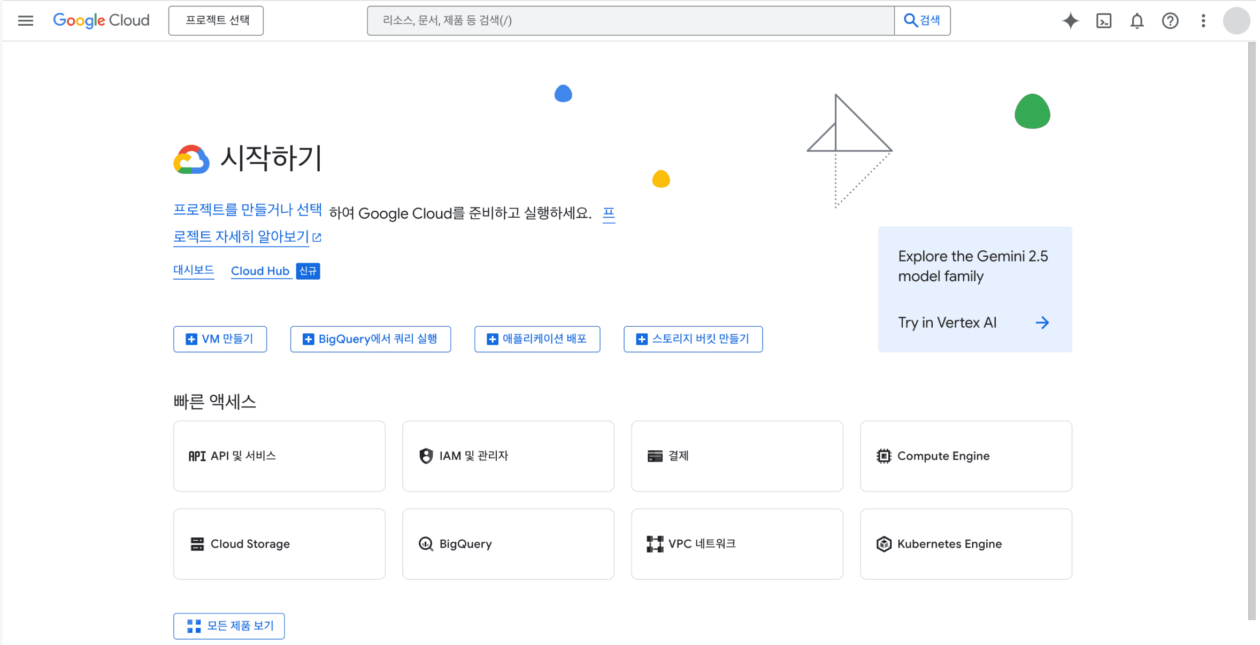Image resolution: width=1260 pixels, height=645 pixels.
Task: Open the three-dot settings menu
Action: (x=1203, y=21)
